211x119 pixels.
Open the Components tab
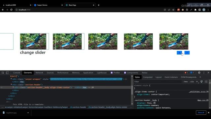click(x=131, y=73)
